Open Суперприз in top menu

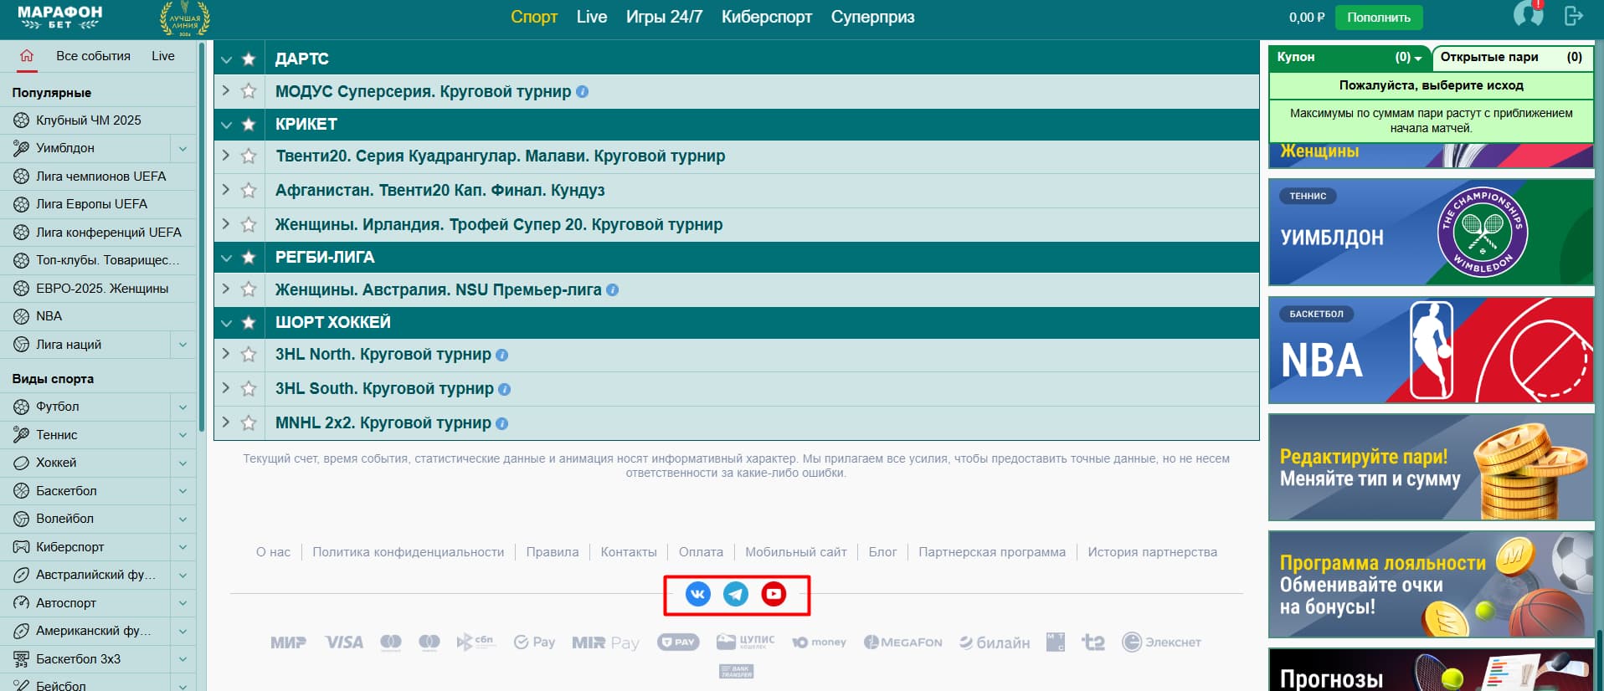[872, 17]
